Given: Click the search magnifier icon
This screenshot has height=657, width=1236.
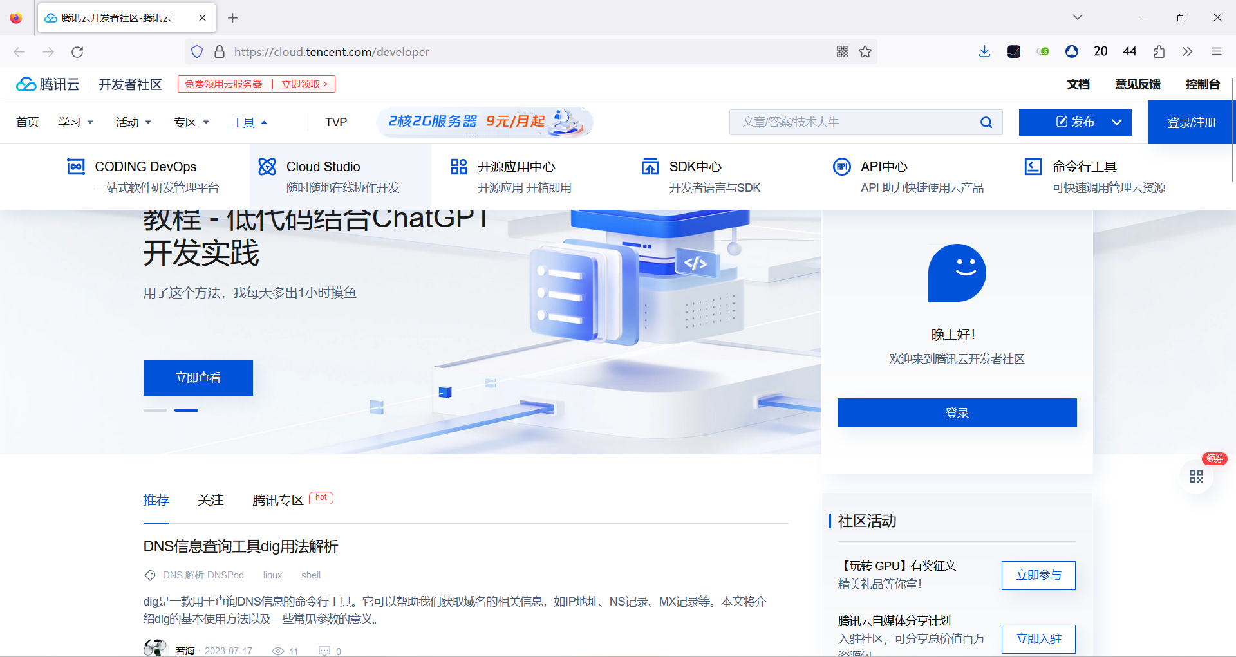Looking at the screenshot, I should pyautogui.click(x=986, y=122).
